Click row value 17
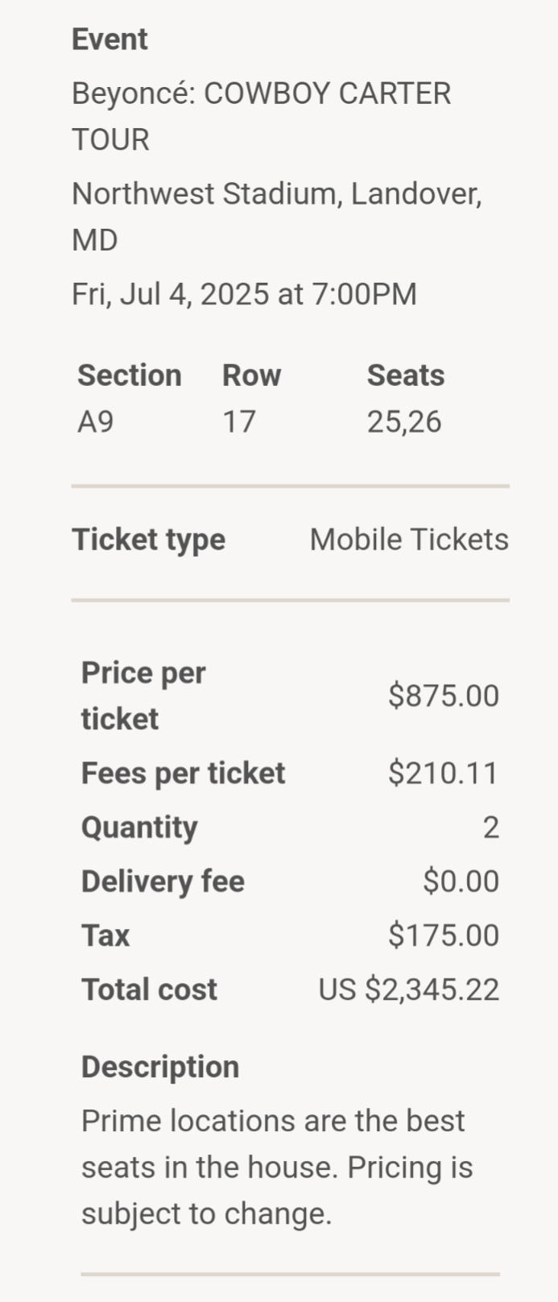Screen dimensions: 558x1302 point(239,421)
